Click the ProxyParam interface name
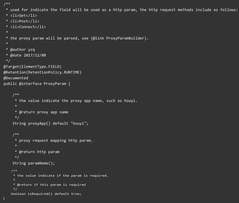 pos(55,84)
